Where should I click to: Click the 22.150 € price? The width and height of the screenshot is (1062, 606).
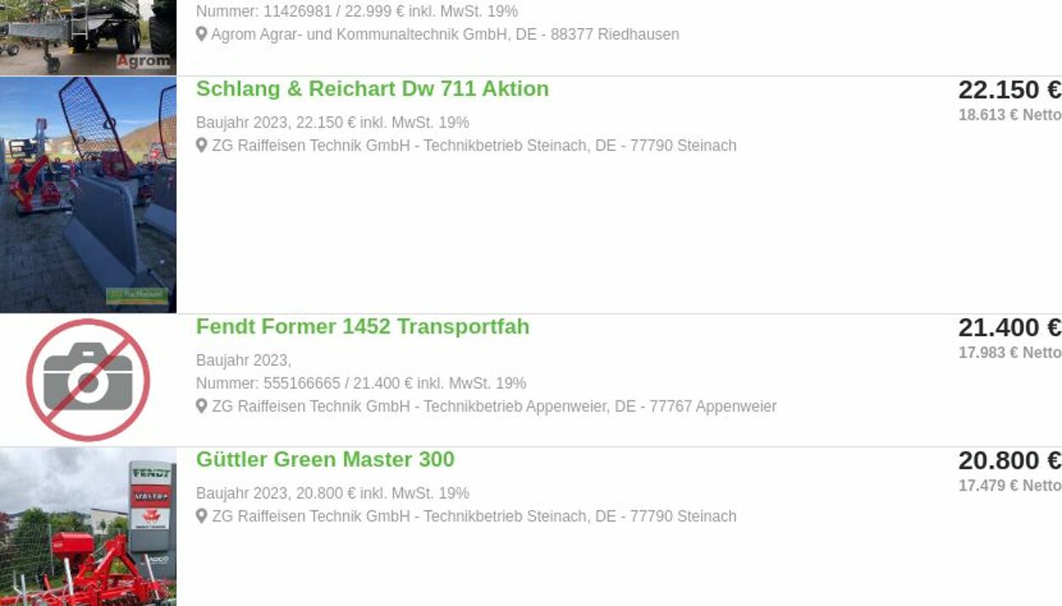pyautogui.click(x=1009, y=90)
